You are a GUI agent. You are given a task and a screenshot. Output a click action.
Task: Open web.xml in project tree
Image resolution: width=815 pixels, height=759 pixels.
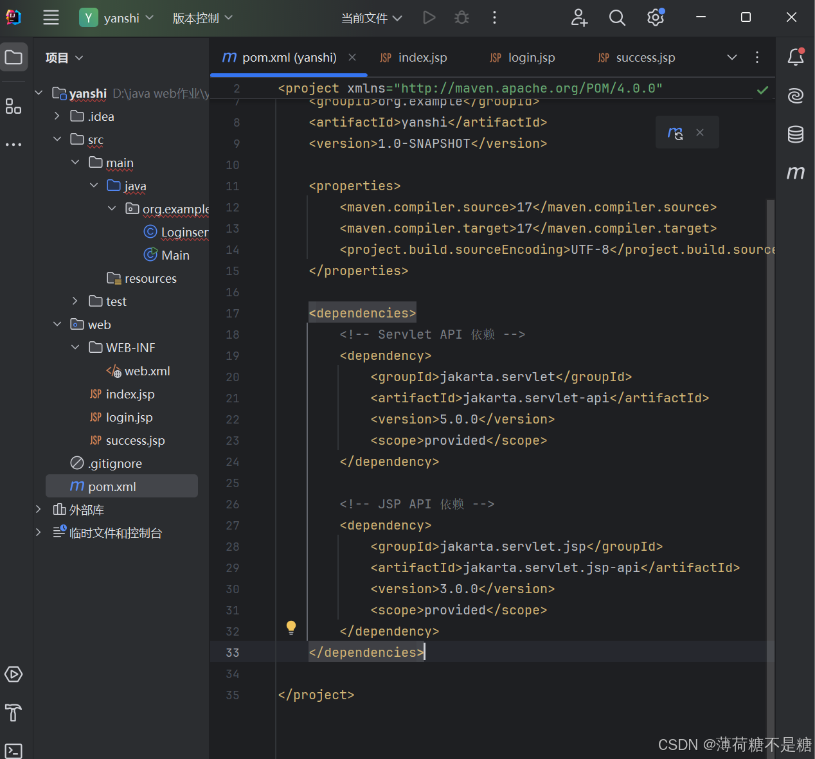coord(138,371)
